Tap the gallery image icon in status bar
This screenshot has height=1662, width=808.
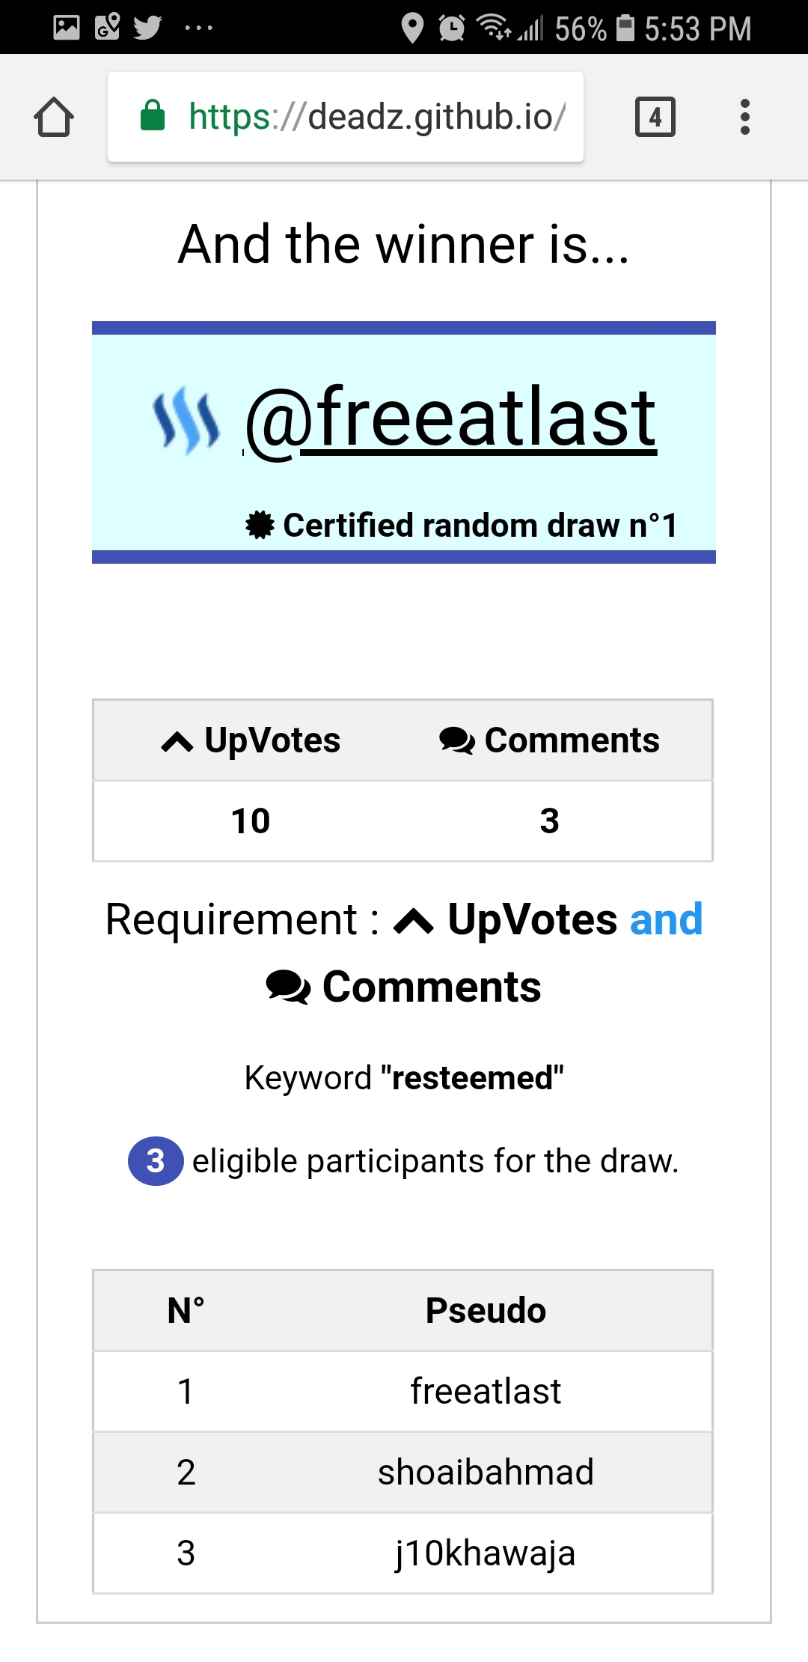click(x=67, y=28)
